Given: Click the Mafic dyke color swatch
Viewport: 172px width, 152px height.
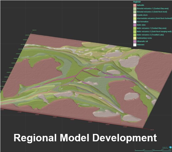Looking at the screenshot, I should 135,25.
